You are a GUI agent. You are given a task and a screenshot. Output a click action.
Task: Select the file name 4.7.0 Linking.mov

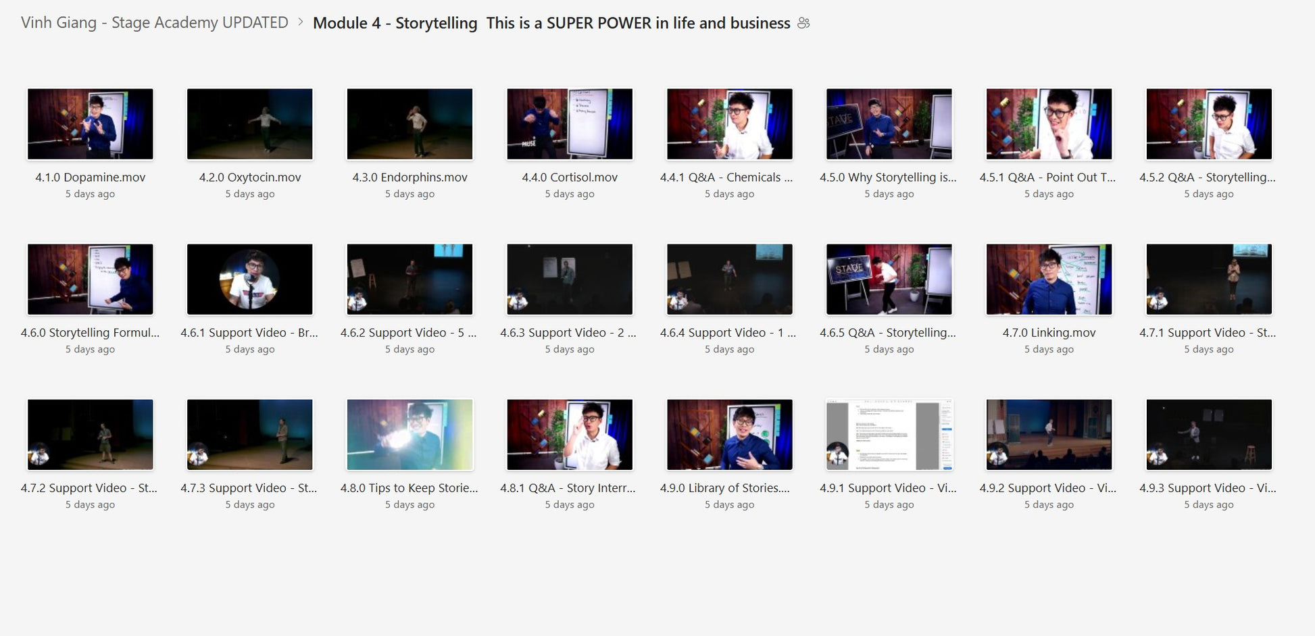click(1049, 333)
